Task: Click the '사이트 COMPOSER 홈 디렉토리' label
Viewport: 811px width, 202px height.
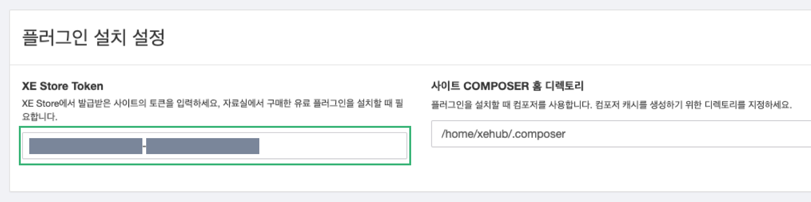Action: 507,86
